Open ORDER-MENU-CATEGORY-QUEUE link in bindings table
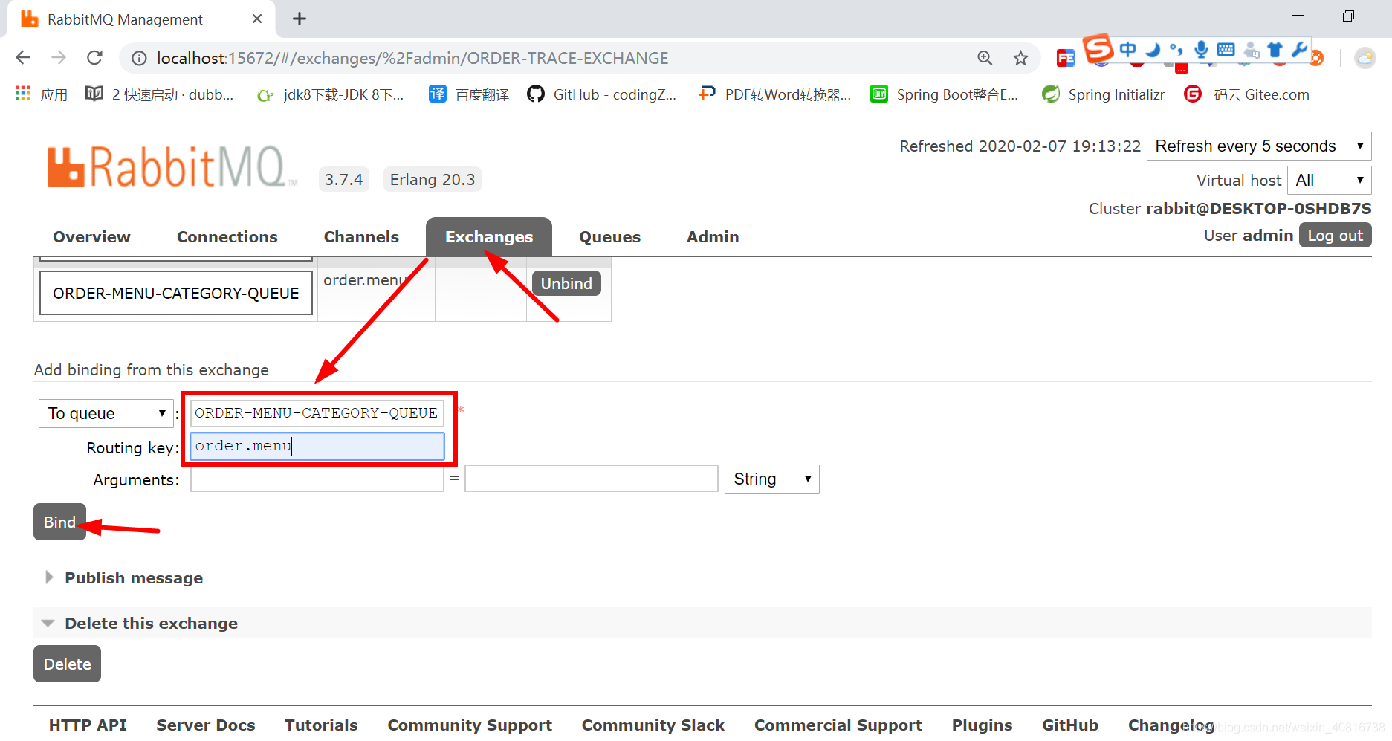Image resolution: width=1392 pixels, height=741 pixels. (x=176, y=293)
